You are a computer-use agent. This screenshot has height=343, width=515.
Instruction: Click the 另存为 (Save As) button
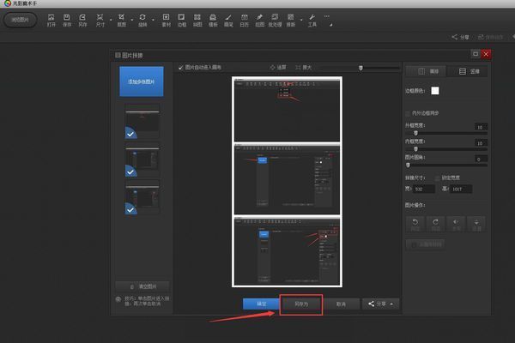click(x=301, y=304)
